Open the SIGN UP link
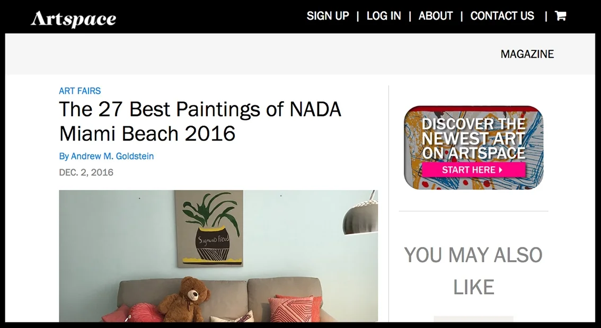601x328 pixels. tap(328, 16)
